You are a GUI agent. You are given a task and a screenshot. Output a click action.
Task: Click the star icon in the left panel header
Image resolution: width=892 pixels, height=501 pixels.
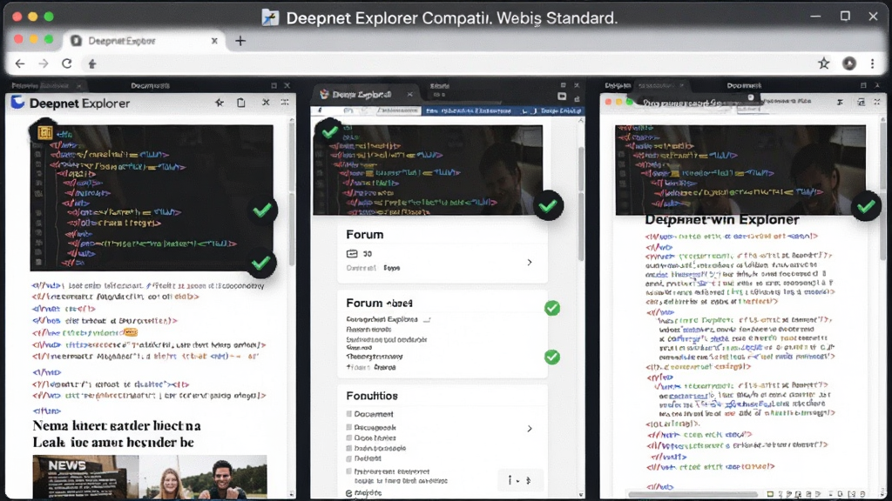(x=220, y=103)
